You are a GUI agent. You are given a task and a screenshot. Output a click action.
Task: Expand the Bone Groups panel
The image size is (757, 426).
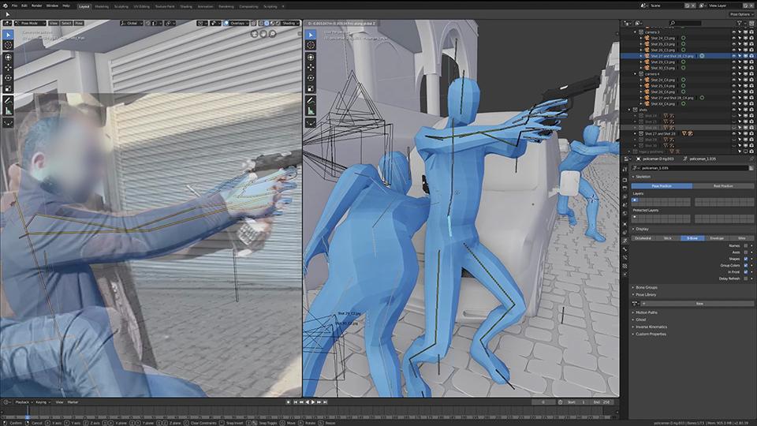(647, 287)
